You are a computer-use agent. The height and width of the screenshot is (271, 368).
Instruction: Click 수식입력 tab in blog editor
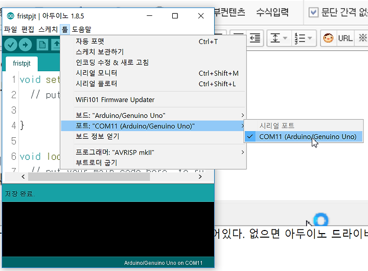click(272, 12)
